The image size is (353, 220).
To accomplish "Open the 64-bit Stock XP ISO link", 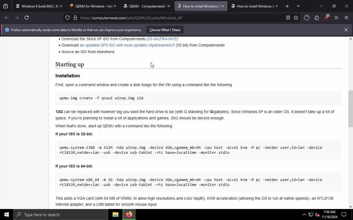I will pyautogui.click(x=169, y=39).
